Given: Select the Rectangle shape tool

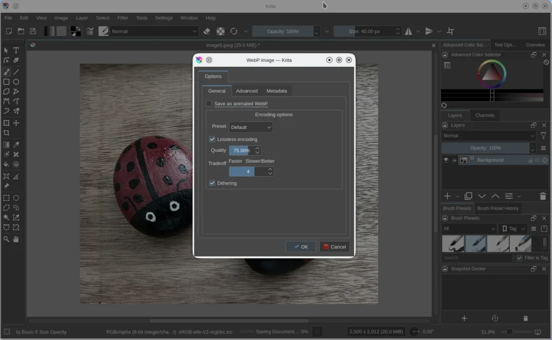Looking at the screenshot, I should click(6, 82).
